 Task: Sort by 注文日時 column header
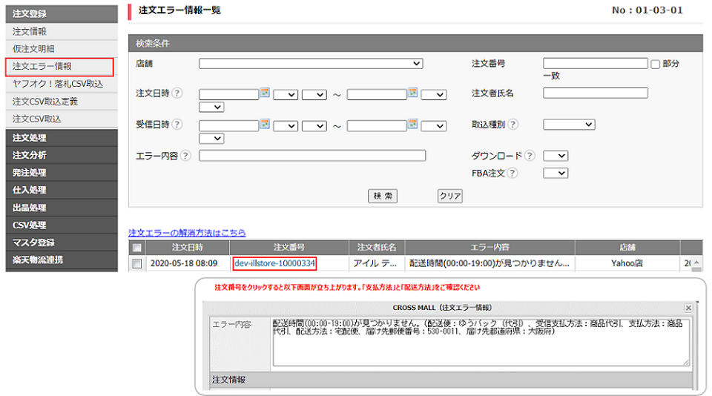pos(188,248)
